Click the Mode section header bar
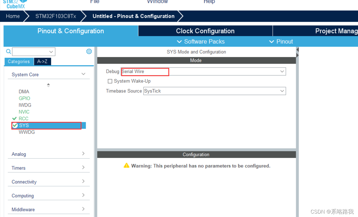This screenshot has height=217, width=358. pyautogui.click(x=196, y=60)
